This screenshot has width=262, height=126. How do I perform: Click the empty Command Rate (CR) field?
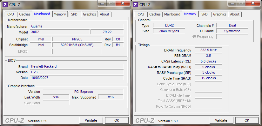[208, 90]
